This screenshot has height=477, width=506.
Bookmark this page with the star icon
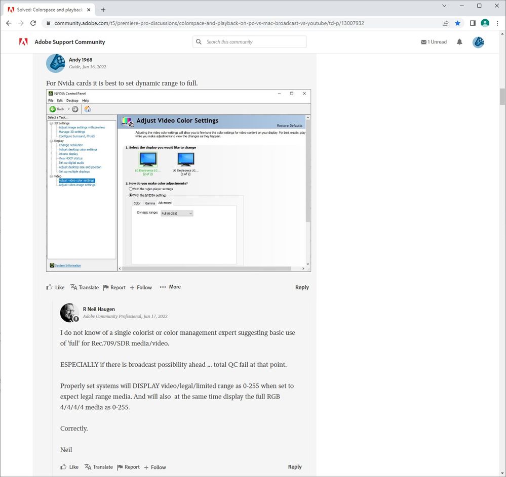(x=457, y=23)
